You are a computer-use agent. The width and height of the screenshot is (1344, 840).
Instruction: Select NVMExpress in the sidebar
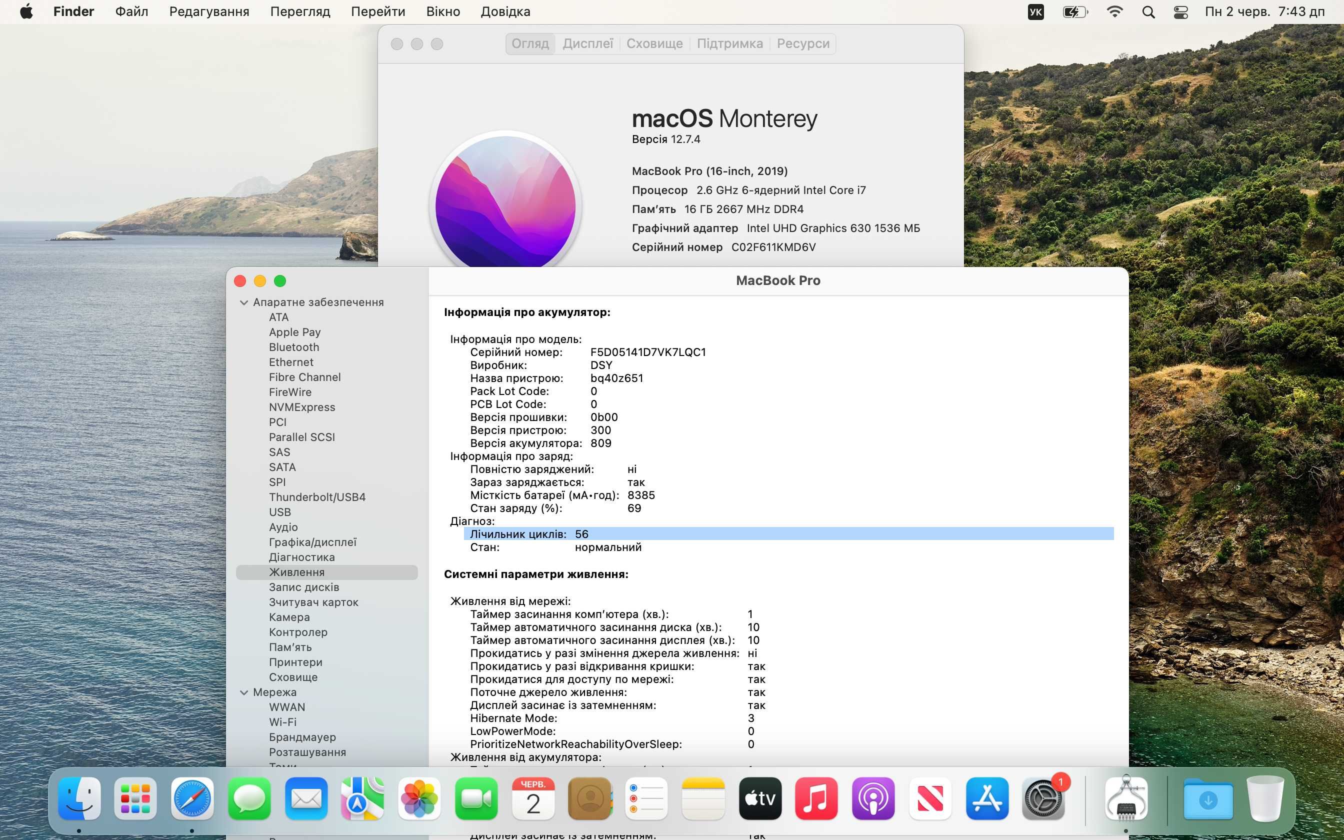(x=302, y=407)
